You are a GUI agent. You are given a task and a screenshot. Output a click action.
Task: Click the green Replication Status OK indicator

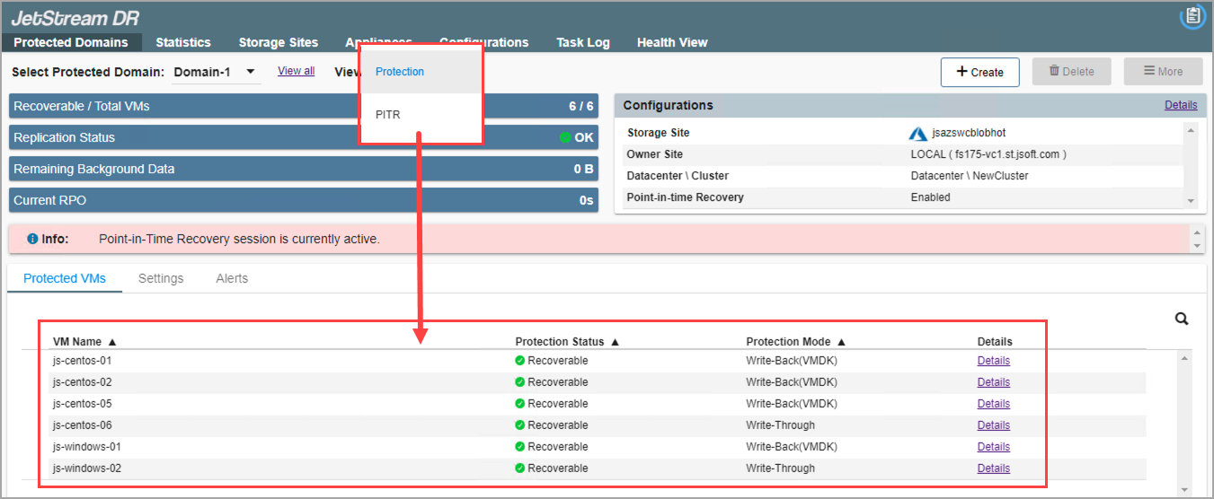pos(565,138)
